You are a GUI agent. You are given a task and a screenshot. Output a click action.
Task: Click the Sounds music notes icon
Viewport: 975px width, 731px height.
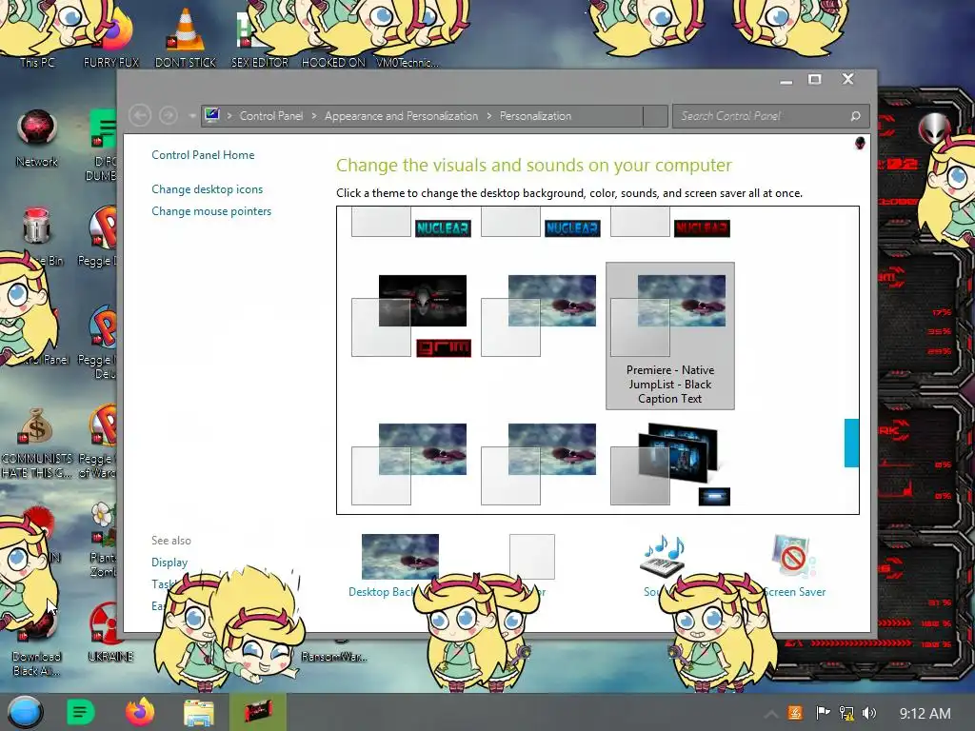coord(663,556)
